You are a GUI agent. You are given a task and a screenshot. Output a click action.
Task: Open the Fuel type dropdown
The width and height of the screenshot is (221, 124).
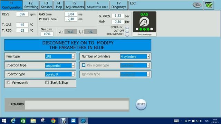pos(73,56)
